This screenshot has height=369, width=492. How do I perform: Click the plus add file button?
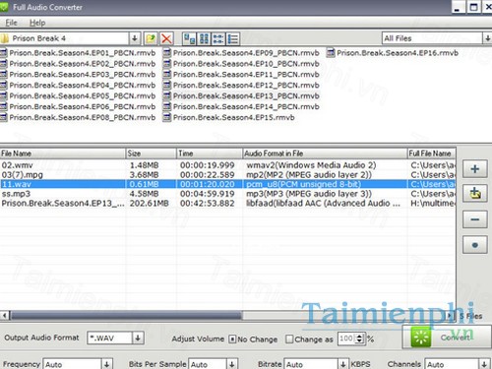(x=474, y=169)
